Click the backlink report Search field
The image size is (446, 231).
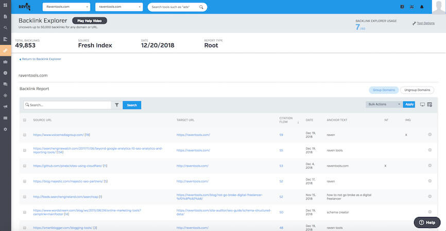(67, 105)
